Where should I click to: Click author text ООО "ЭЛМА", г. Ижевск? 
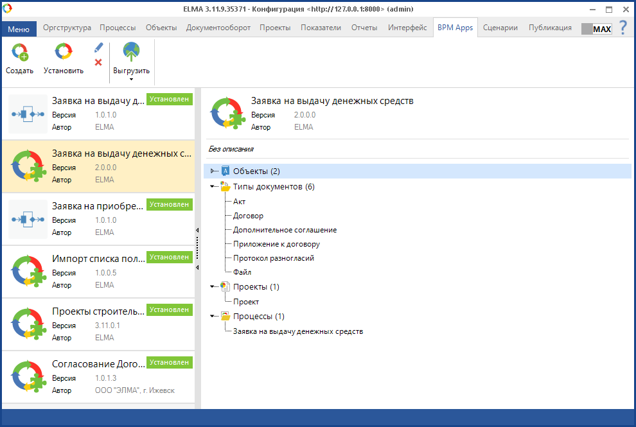pos(135,390)
